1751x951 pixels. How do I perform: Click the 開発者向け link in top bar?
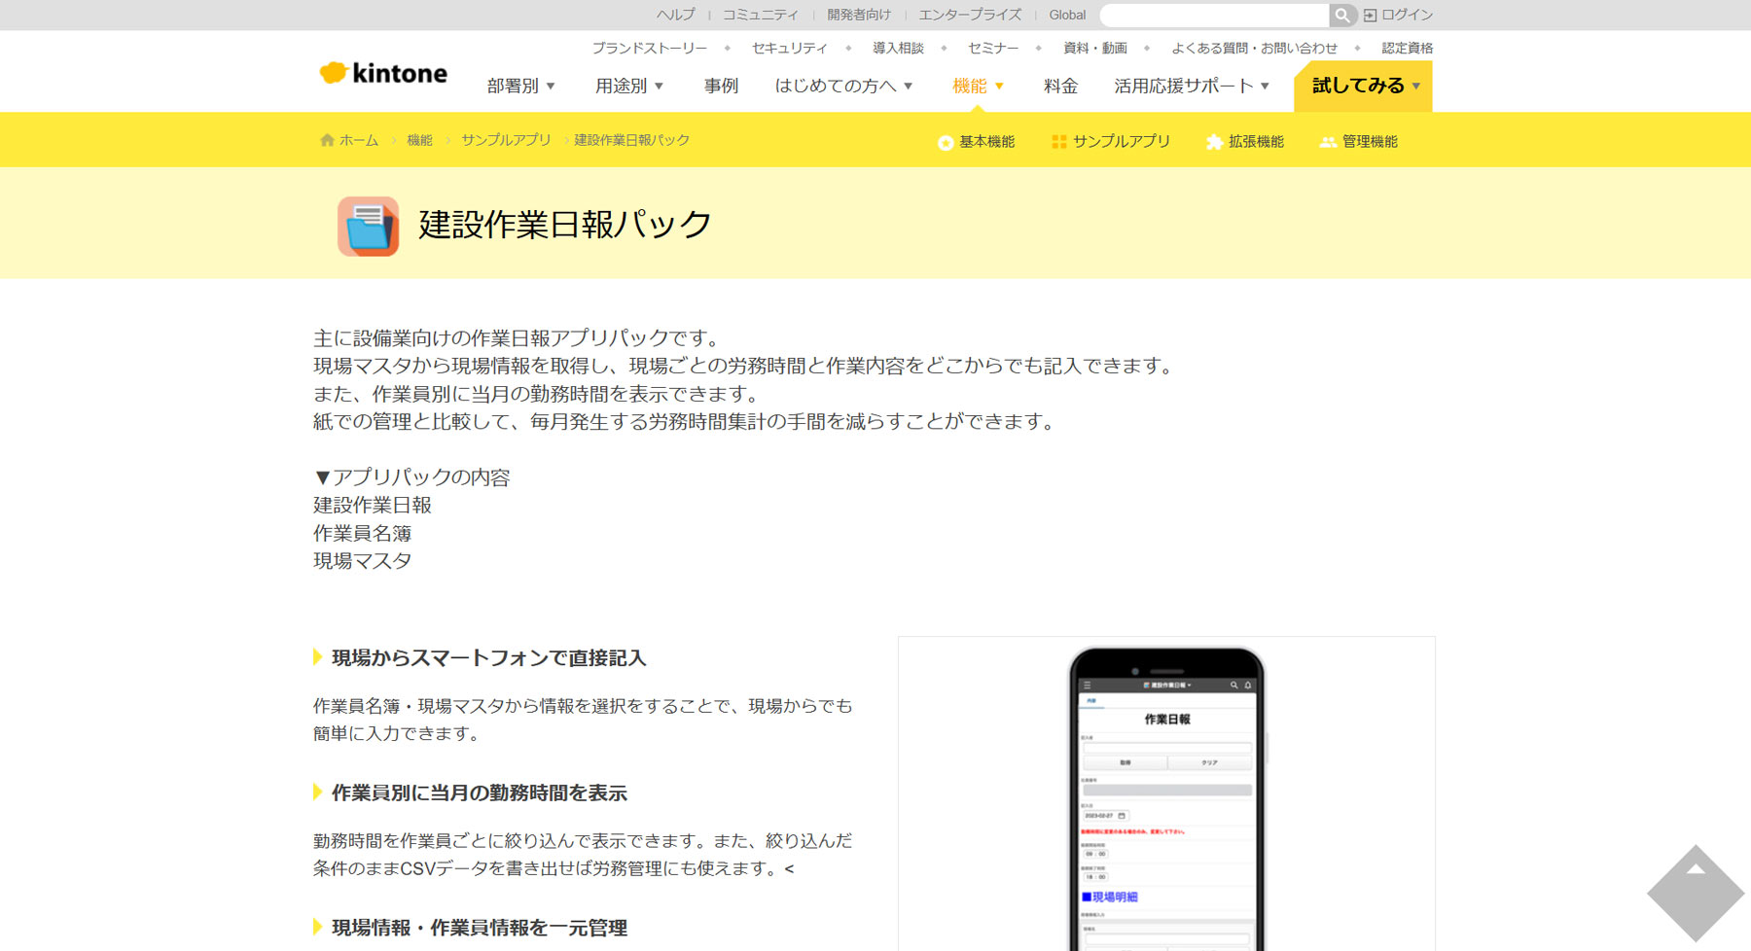pos(859,15)
